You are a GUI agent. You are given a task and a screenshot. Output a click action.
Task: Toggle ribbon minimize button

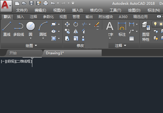[x=159, y=17]
